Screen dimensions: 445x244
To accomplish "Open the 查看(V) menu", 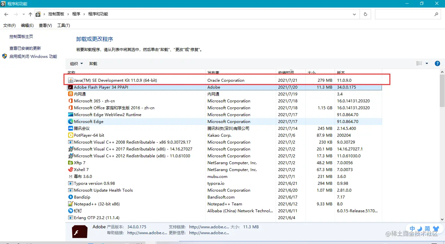I will [x=45, y=26].
